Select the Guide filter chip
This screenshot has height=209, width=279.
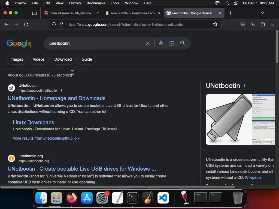click(87, 59)
